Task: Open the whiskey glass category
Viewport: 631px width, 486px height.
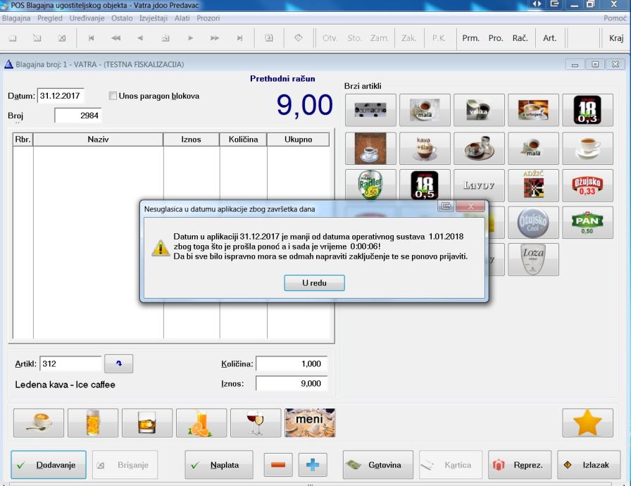Action: coord(146,423)
